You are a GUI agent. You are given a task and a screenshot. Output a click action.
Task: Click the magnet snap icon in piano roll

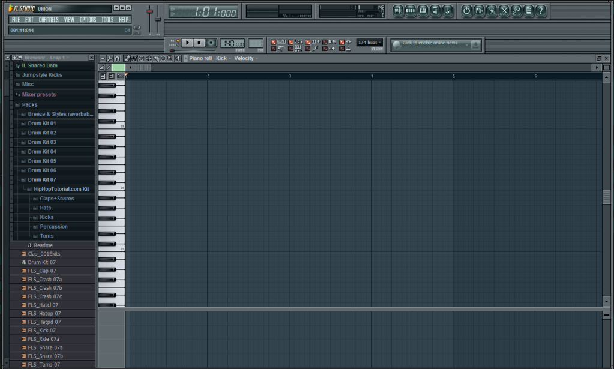coord(117,58)
